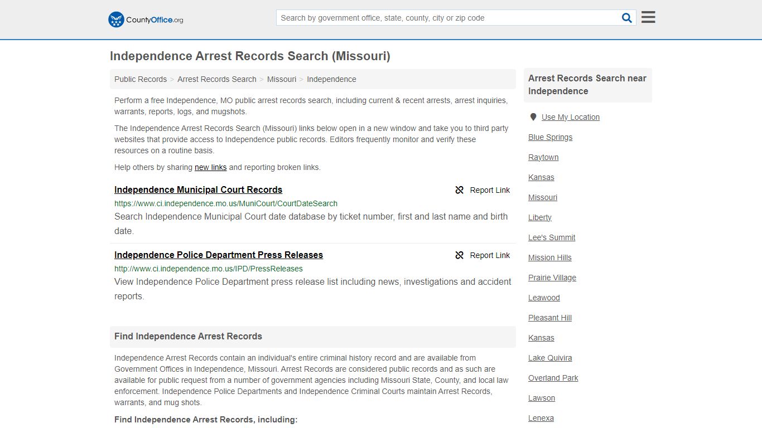Image resolution: width=762 pixels, height=428 pixels.
Task: Open the IPD PressReleases URL
Action: [209, 269]
